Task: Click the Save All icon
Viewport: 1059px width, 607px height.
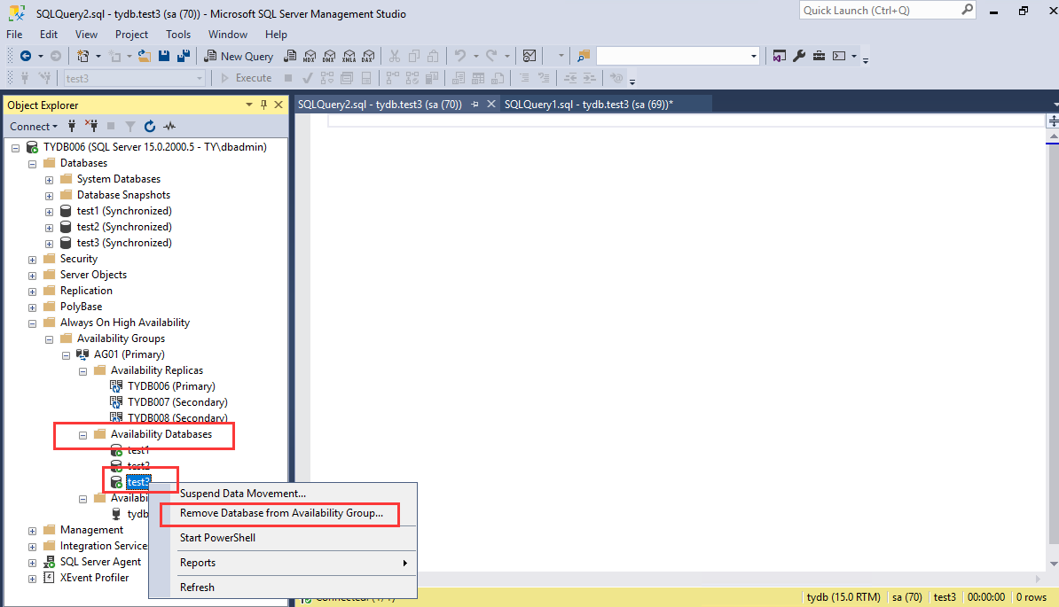Action: (x=183, y=56)
